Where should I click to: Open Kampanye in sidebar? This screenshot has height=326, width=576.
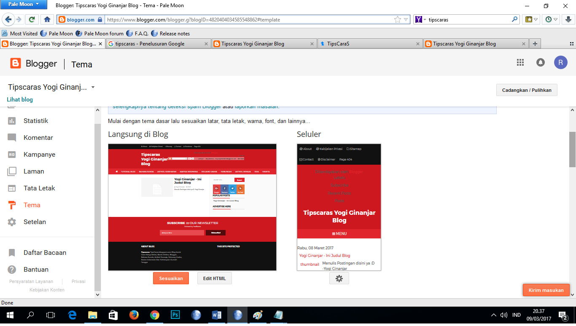39,155
